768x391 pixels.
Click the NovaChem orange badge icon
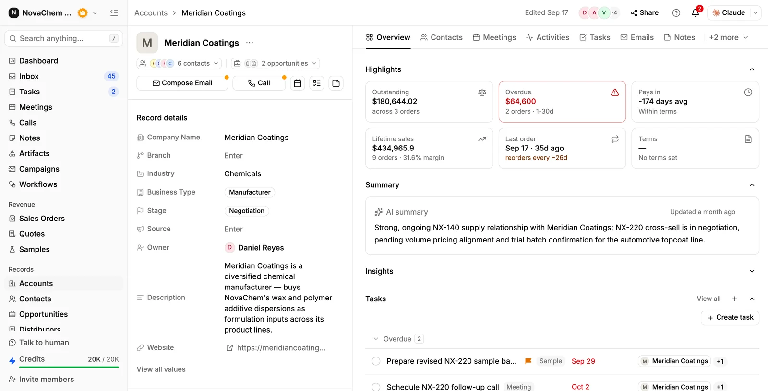(x=83, y=13)
